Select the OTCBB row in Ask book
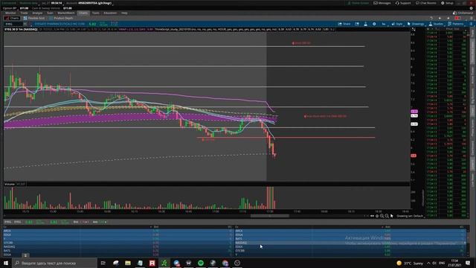The image size is (476, 268). (x=350, y=251)
